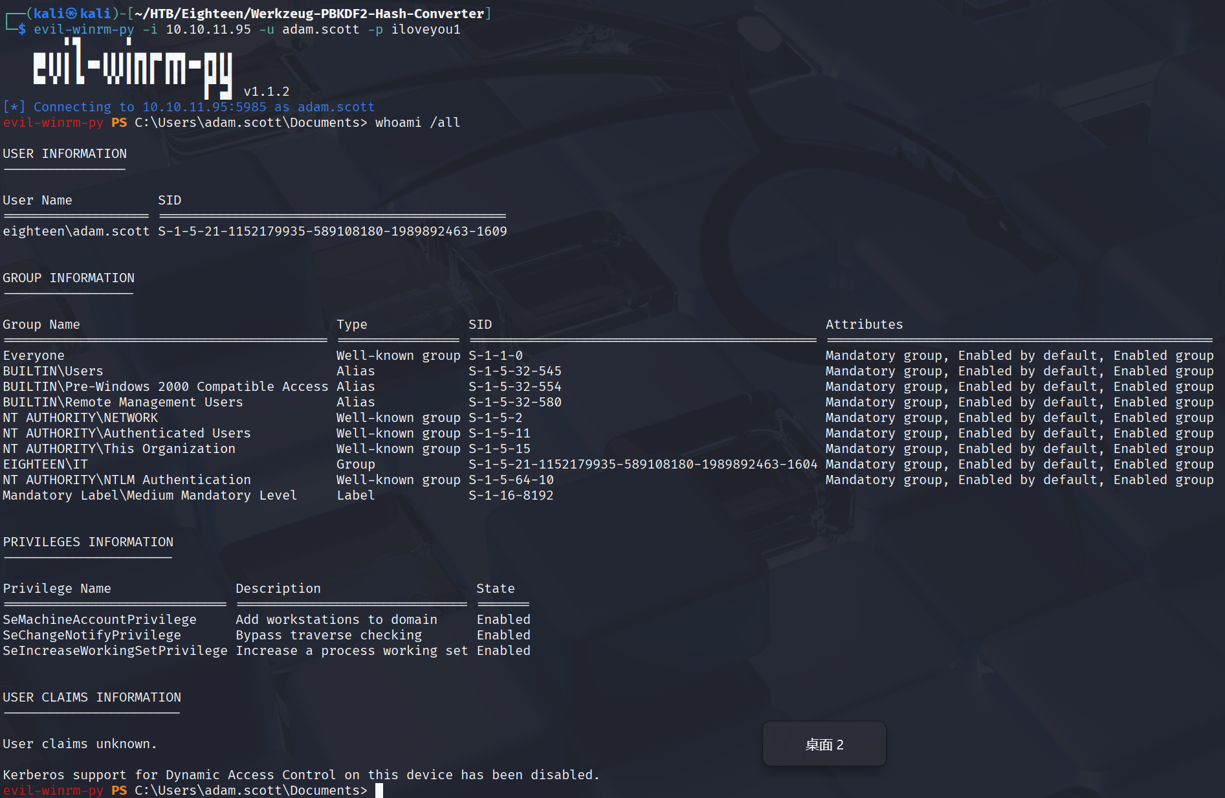Viewport: 1225px width, 798px height.
Task: Click the Kerberos support disabled message
Action: pyautogui.click(x=302, y=775)
